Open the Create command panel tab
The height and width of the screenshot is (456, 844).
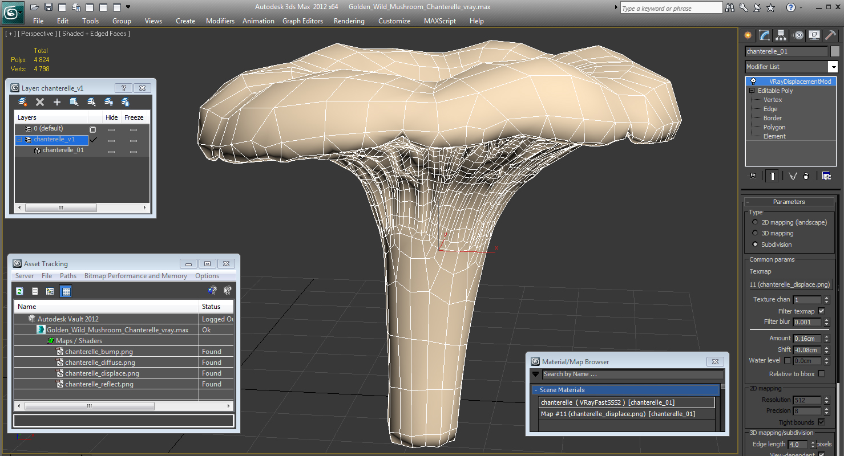pos(749,35)
